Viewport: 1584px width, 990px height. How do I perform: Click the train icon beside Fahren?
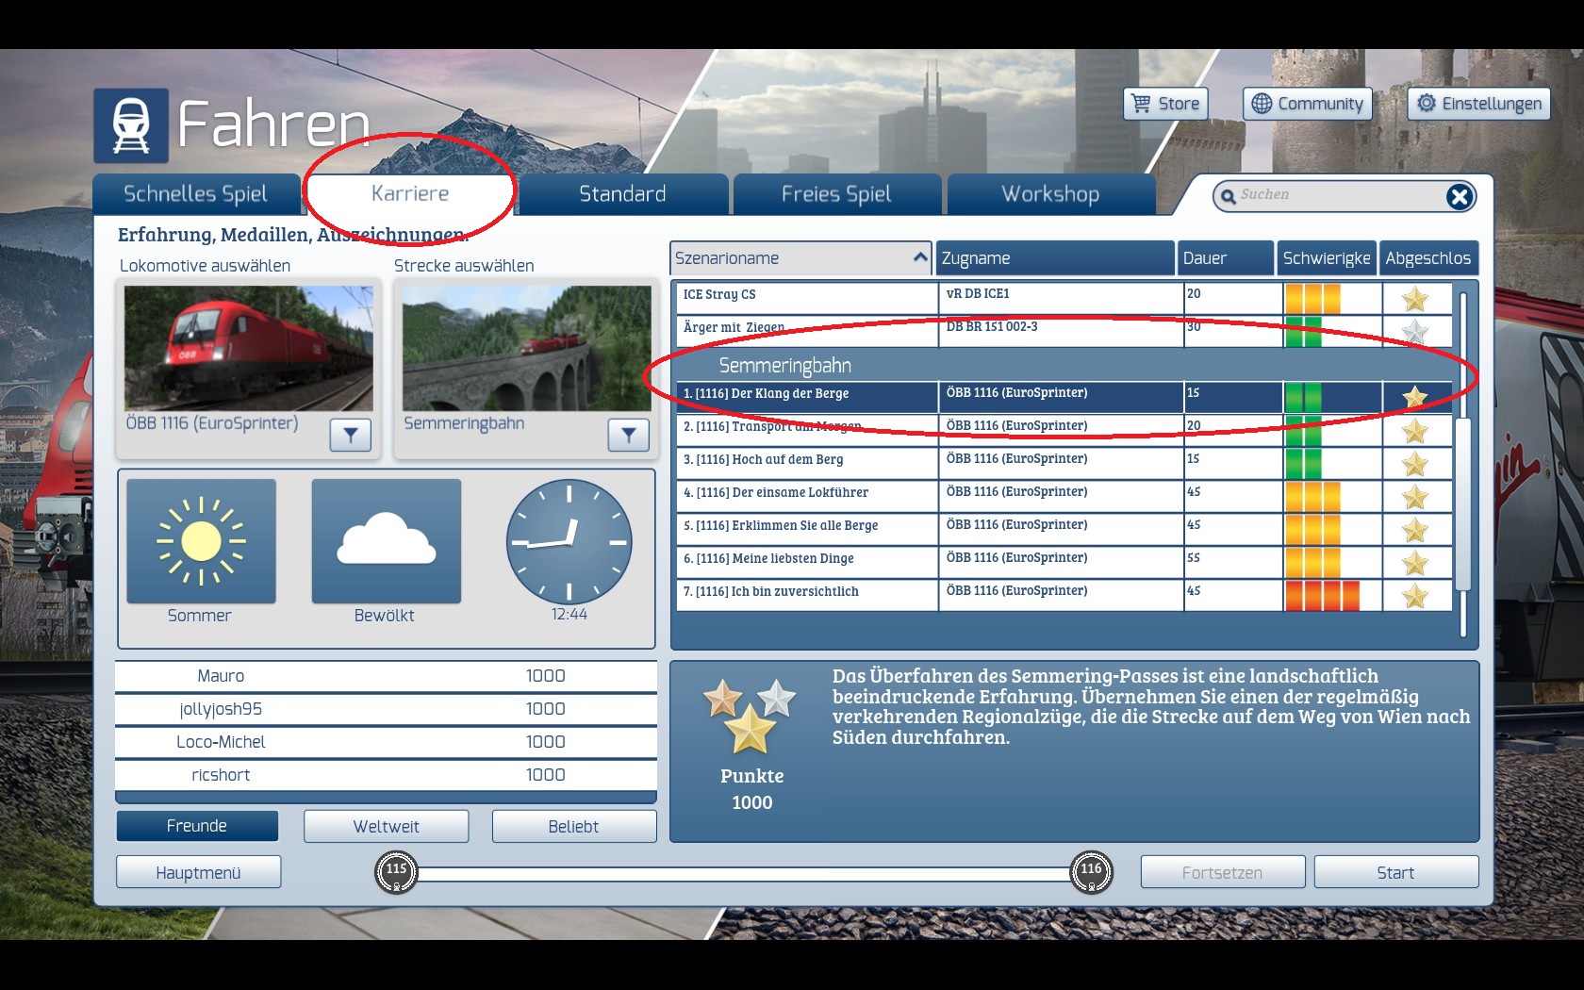click(131, 125)
